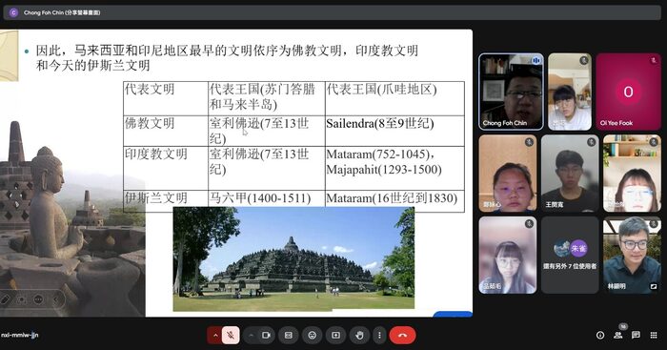The height and width of the screenshot is (350, 667).
Task: Click muted mic icon on 鄭詠心 tile
Action: click(x=529, y=142)
